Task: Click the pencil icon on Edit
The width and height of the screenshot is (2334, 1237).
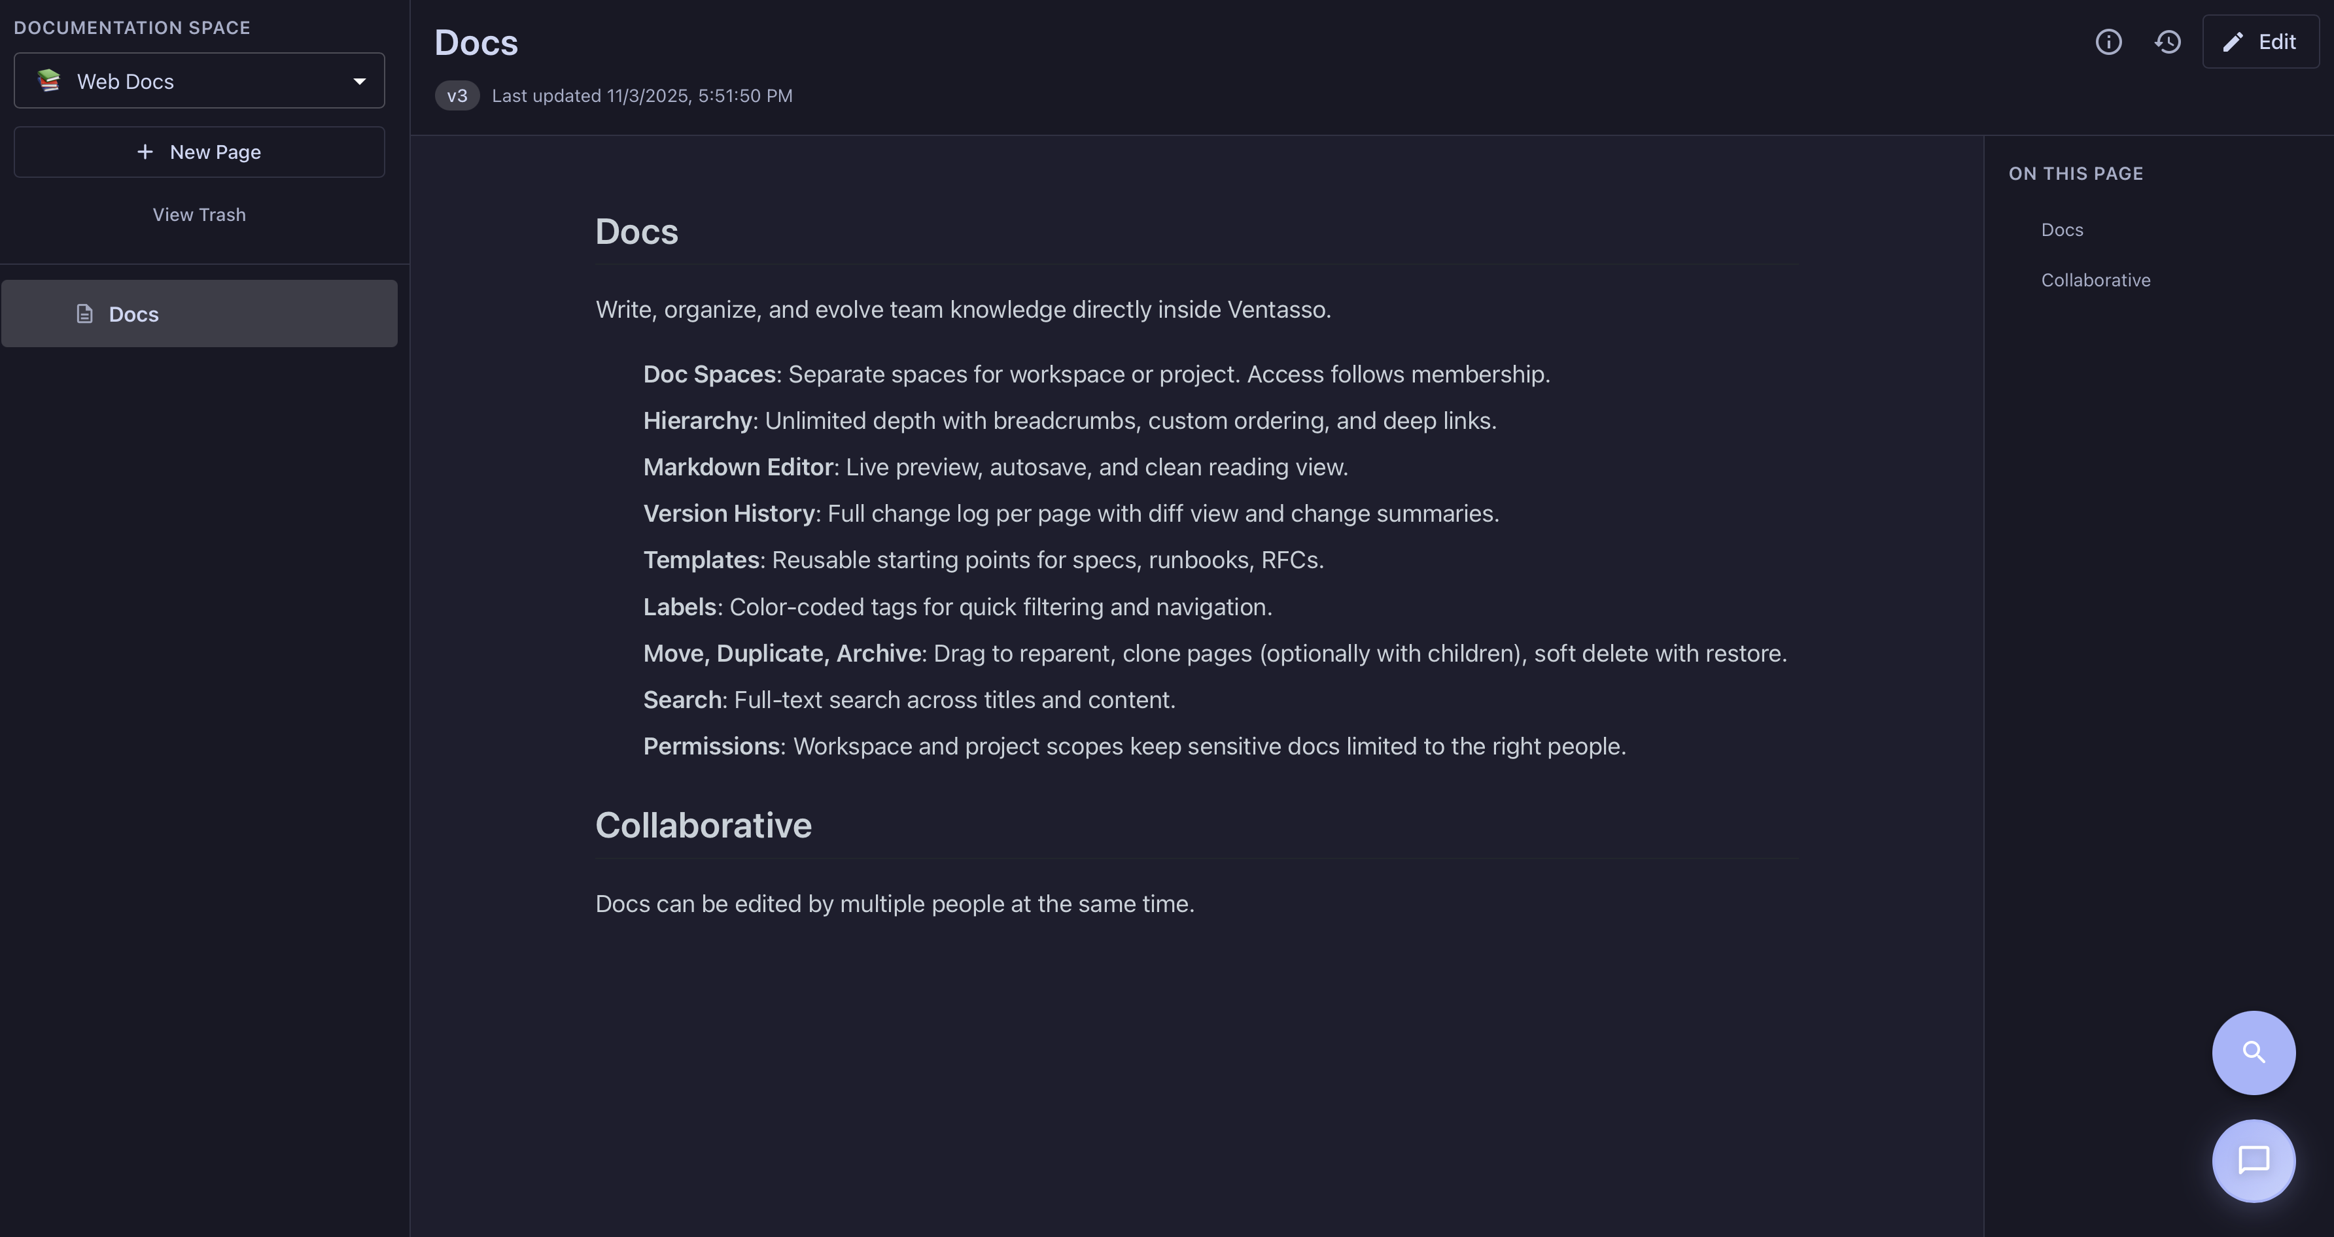Action: coord(2233,42)
